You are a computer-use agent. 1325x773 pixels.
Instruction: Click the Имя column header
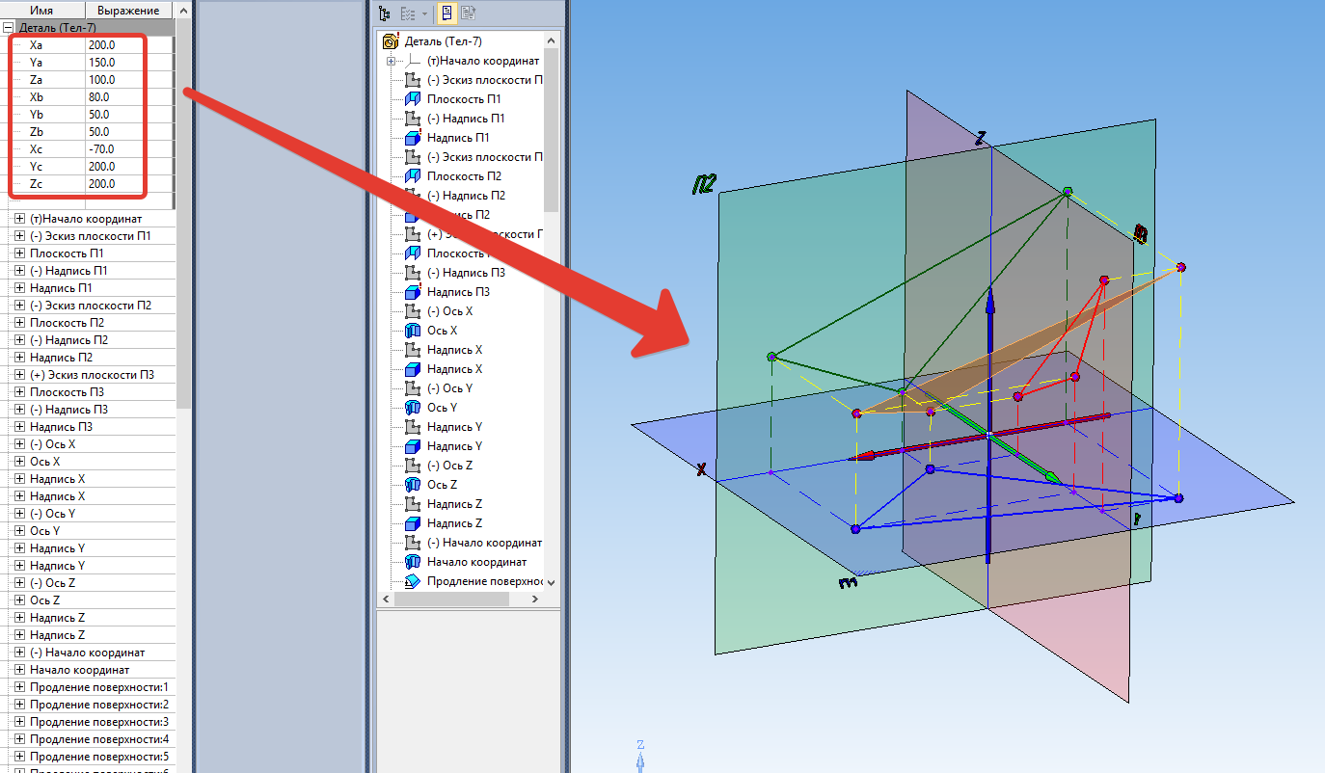pyautogui.click(x=42, y=10)
